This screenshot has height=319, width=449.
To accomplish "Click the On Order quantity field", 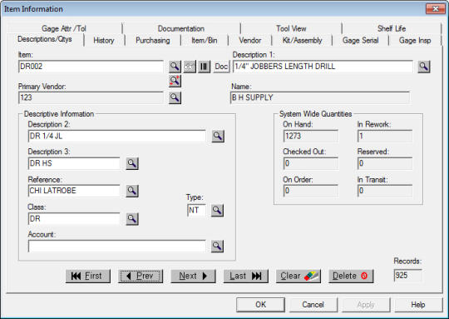I will [x=311, y=191].
